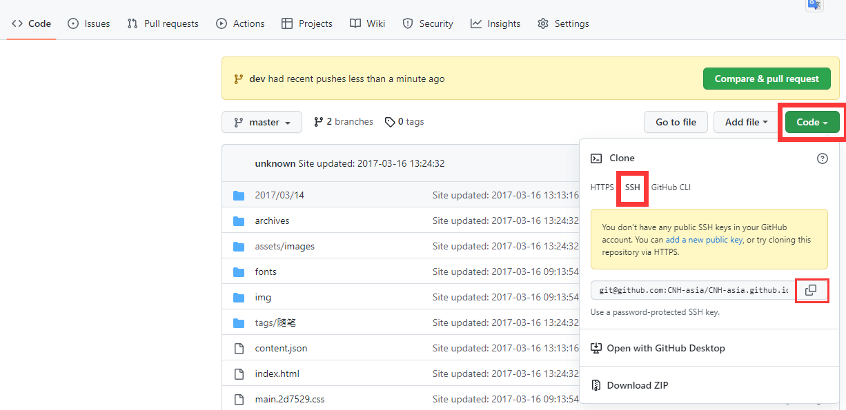This screenshot has width=846, height=410.
Task: Click Download ZIP
Action: click(x=629, y=385)
